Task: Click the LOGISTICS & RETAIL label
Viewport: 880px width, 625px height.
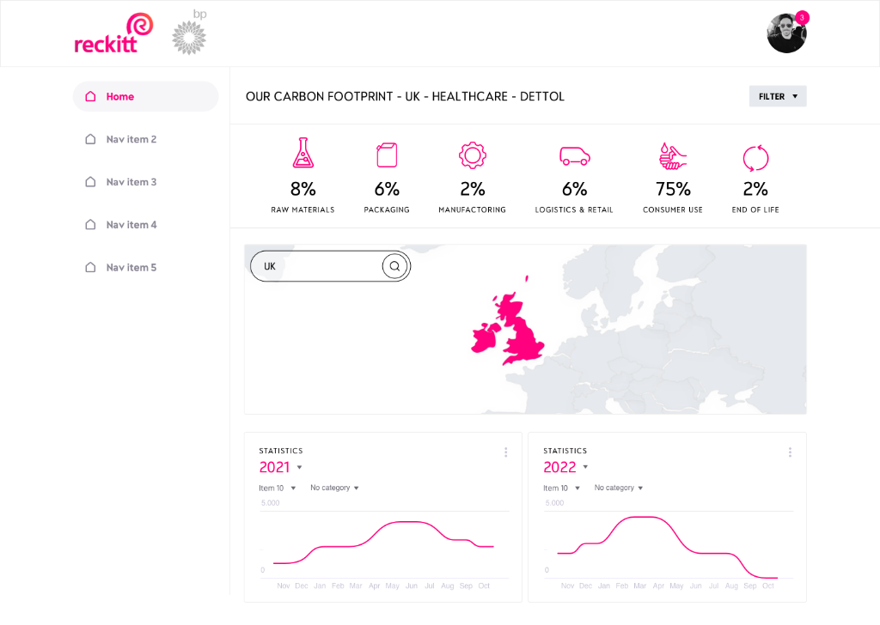Action: 573,209
